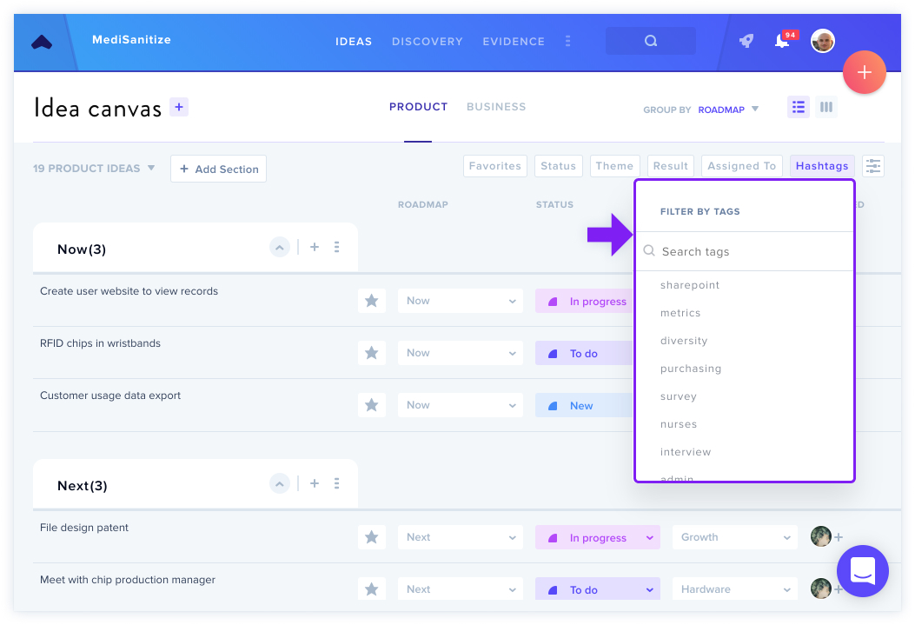Add idea to Now section plus icon
Viewport: 915px width, 625px height.
pos(315,248)
